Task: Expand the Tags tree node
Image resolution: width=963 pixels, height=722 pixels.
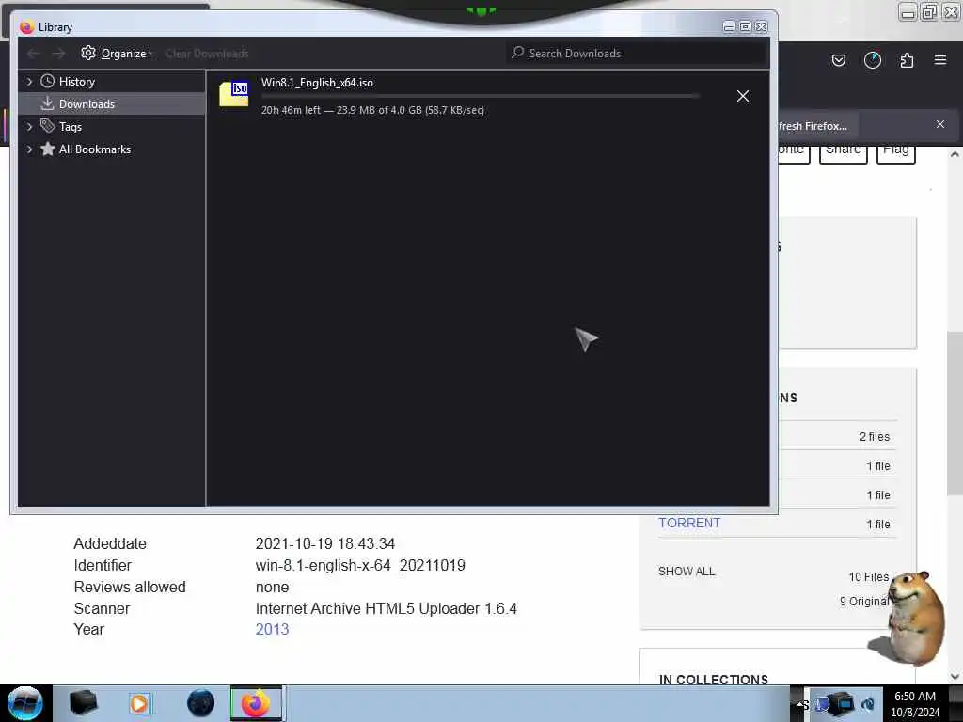Action: click(29, 127)
